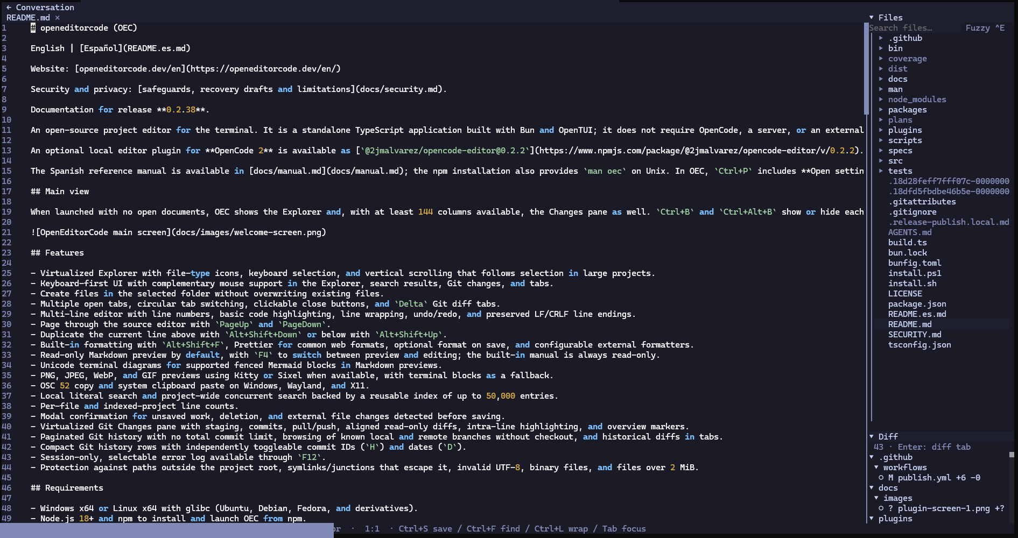Open package.json file
Viewport: 1018px width, 538px height.
click(x=917, y=304)
